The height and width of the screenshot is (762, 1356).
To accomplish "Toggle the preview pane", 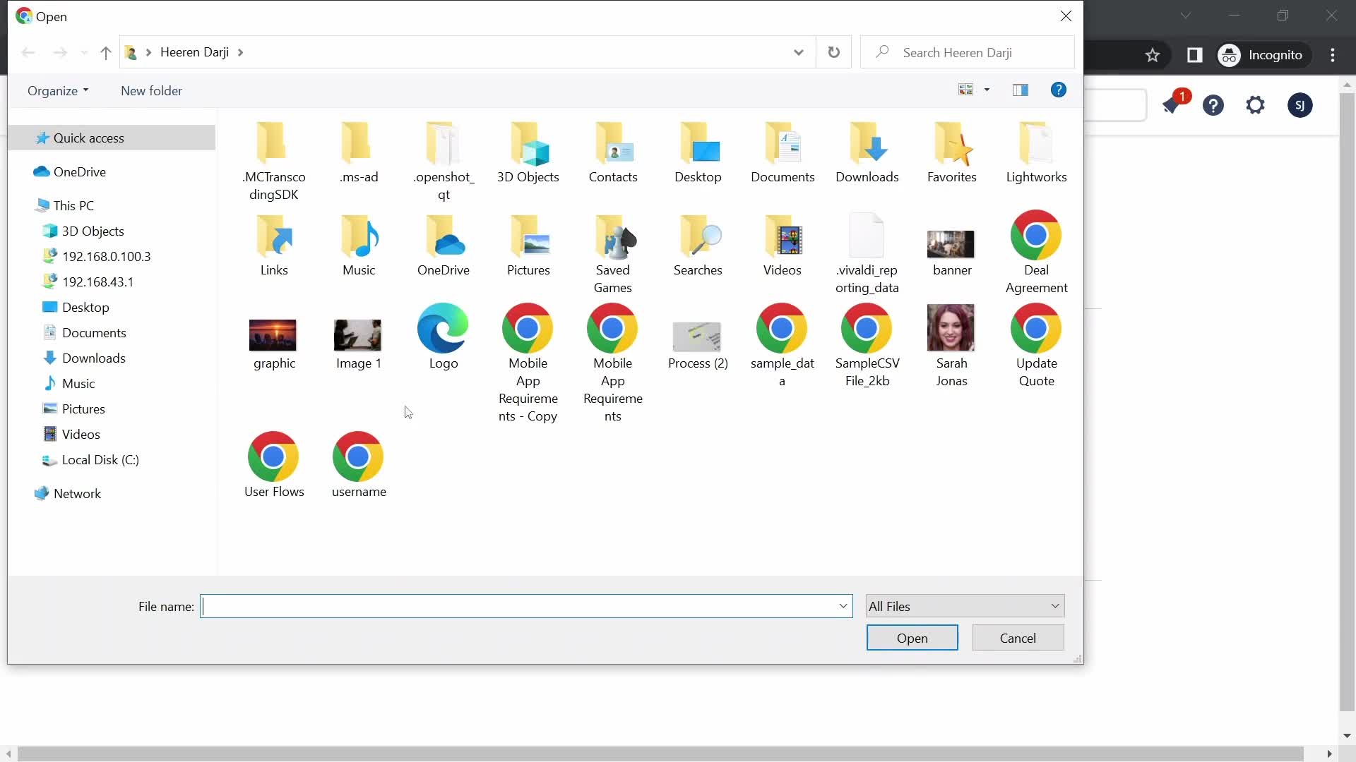I will [1021, 90].
